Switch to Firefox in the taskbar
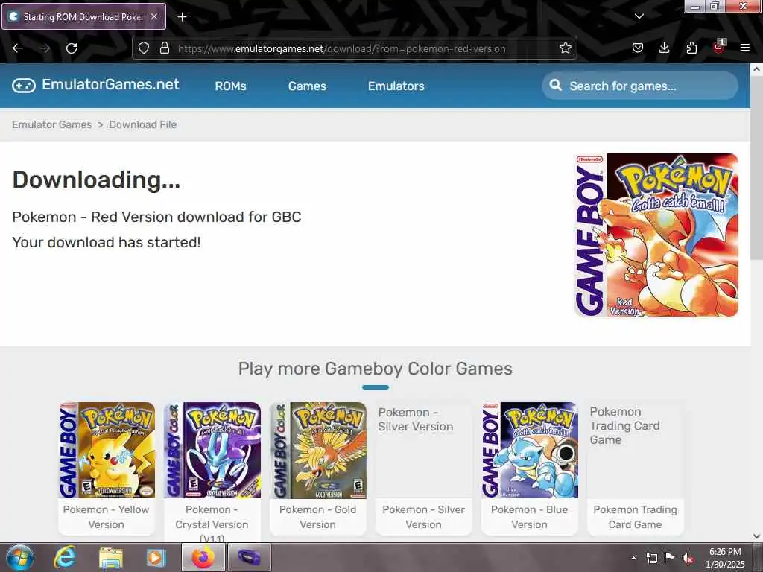This screenshot has height=572, width=763. (203, 557)
